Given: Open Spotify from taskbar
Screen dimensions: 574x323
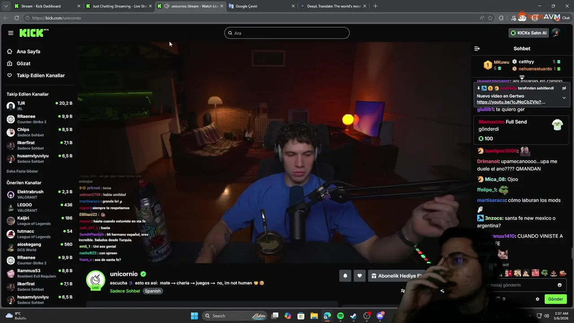Looking at the screenshot, I should pos(340,316).
